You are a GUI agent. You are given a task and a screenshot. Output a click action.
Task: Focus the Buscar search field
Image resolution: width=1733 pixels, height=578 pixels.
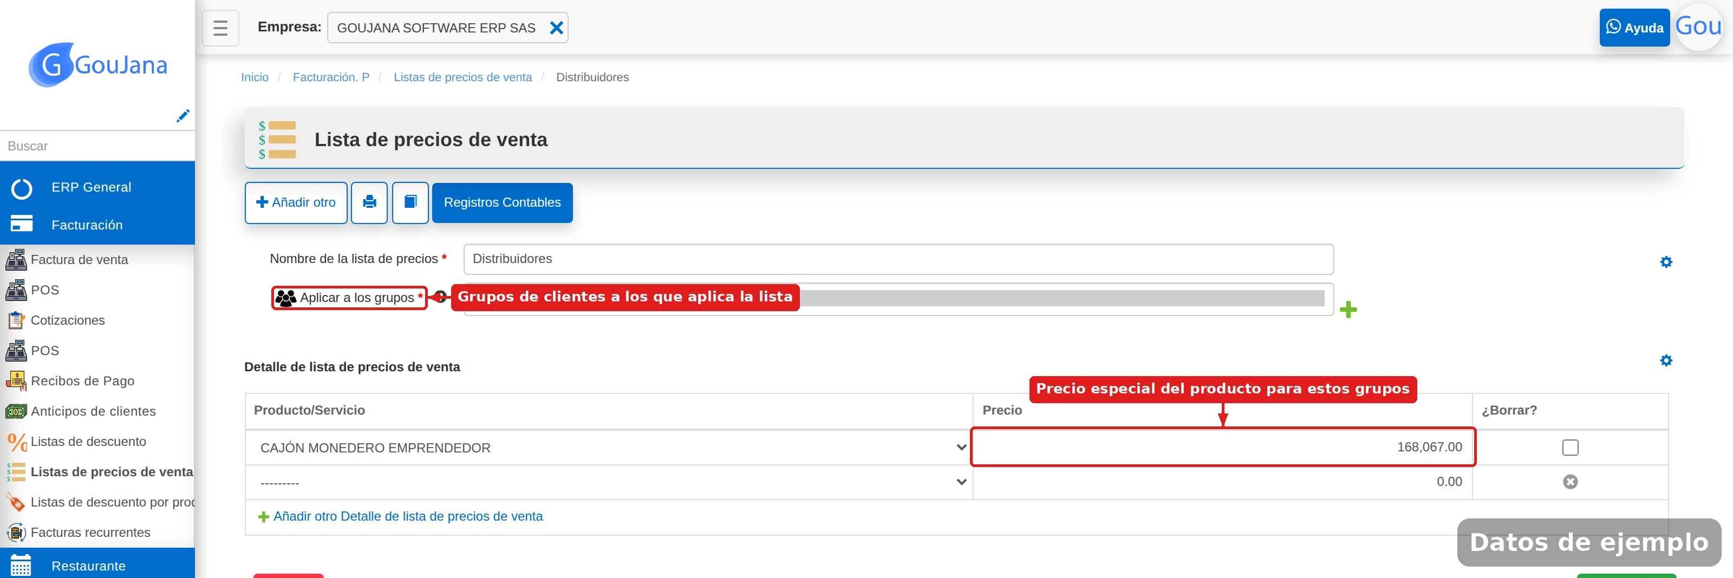pyautogui.click(x=97, y=146)
